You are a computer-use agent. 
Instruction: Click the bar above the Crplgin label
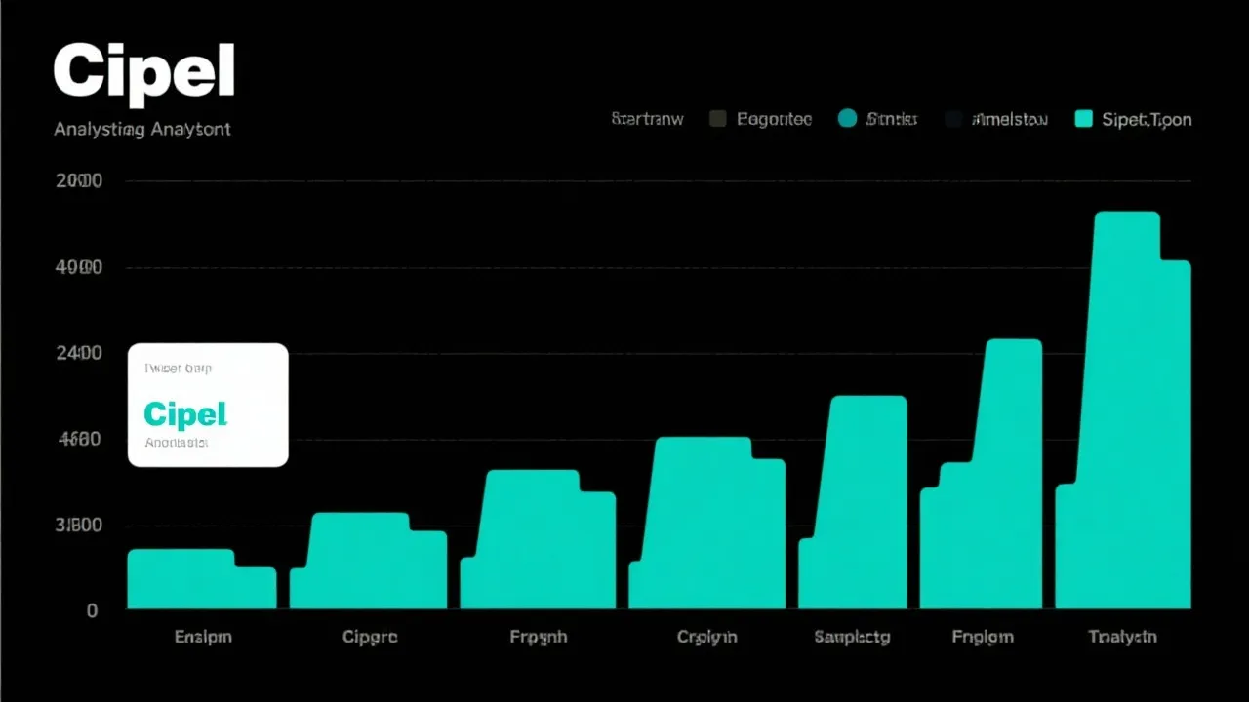pos(705,525)
